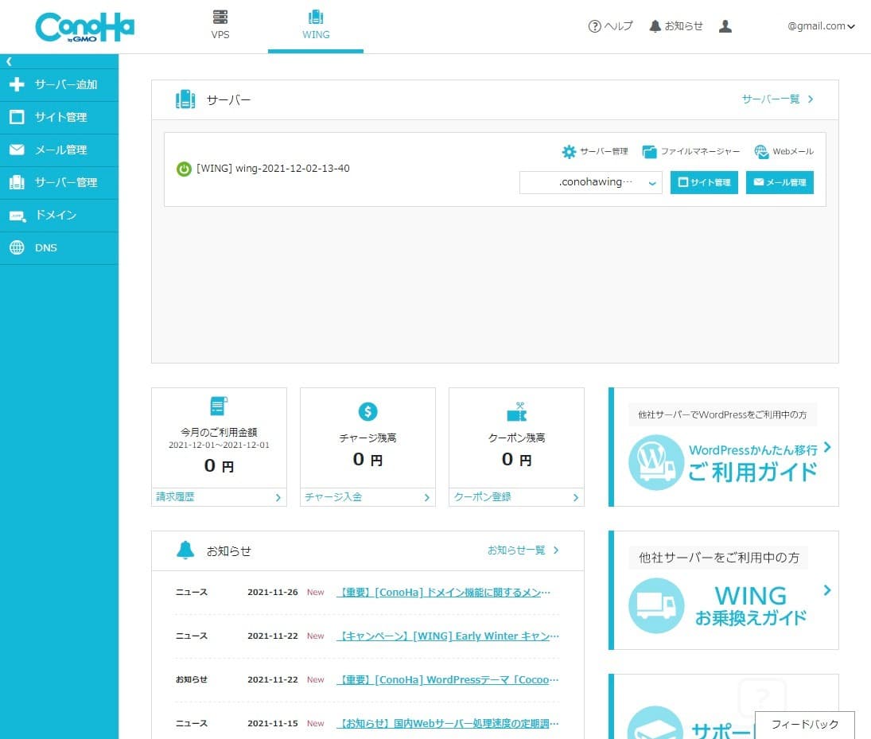Viewport: 871px width, 739px height.
Task: Open ファイルマネージャー folder icon link
Action: coord(690,151)
